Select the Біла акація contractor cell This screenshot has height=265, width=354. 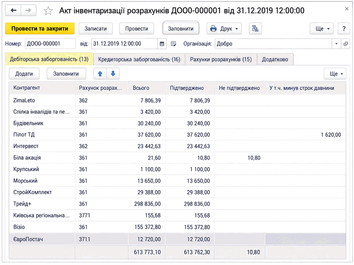point(42,158)
